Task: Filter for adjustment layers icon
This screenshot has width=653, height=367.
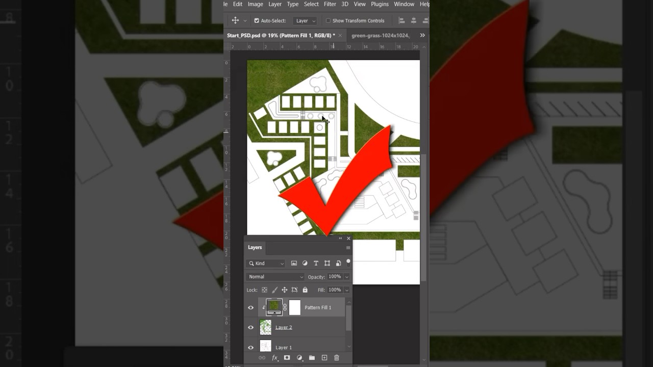Action: 305,264
